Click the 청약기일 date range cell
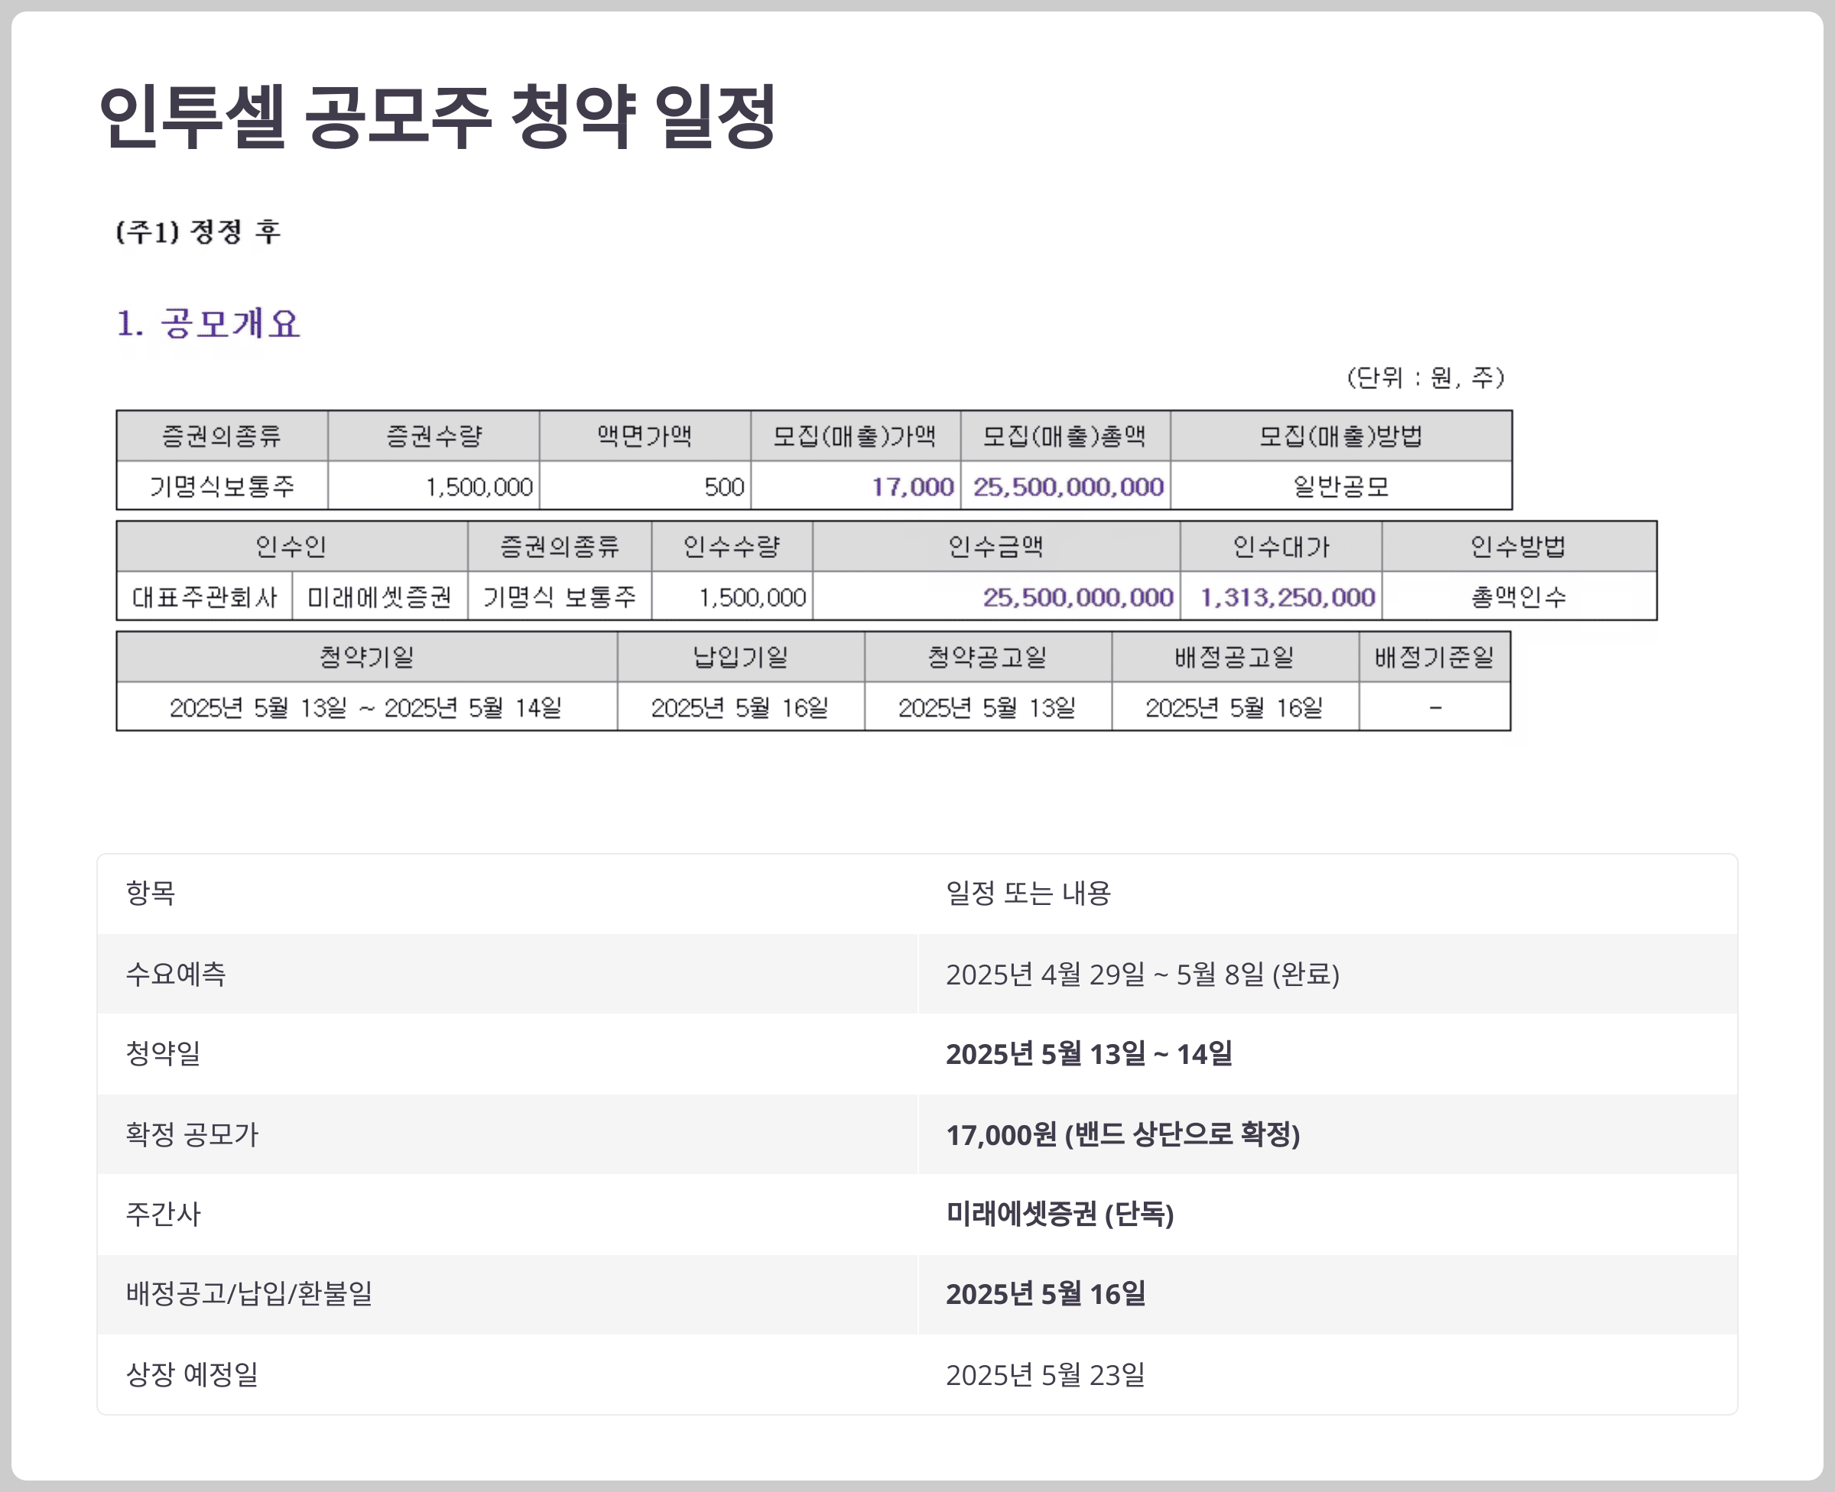The width and height of the screenshot is (1835, 1492). tap(365, 707)
